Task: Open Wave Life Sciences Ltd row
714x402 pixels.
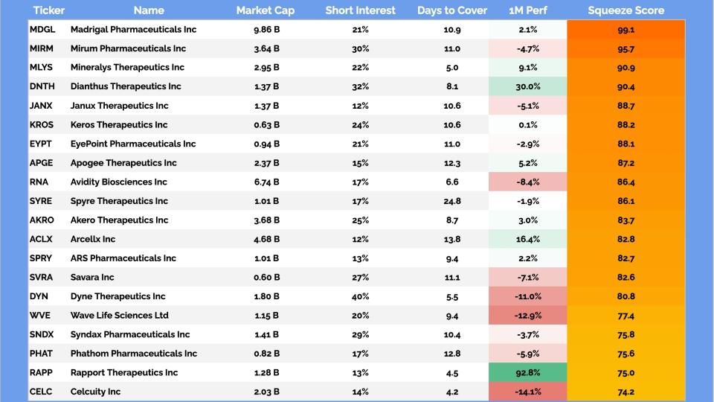Action: (119, 315)
